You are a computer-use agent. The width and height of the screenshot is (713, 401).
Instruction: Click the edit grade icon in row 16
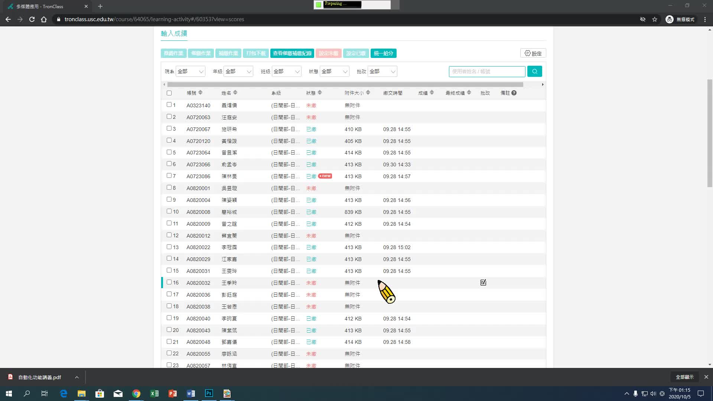(x=483, y=283)
